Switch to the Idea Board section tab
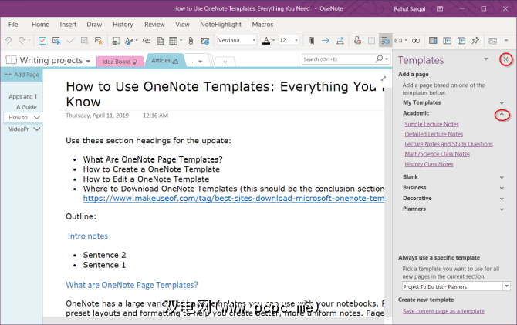 [120, 60]
